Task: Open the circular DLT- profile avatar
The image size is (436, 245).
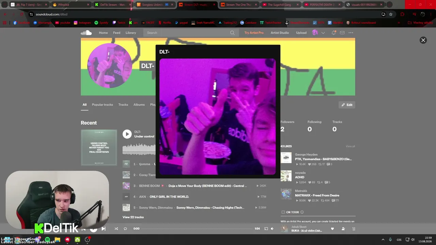Action: (x=110, y=66)
